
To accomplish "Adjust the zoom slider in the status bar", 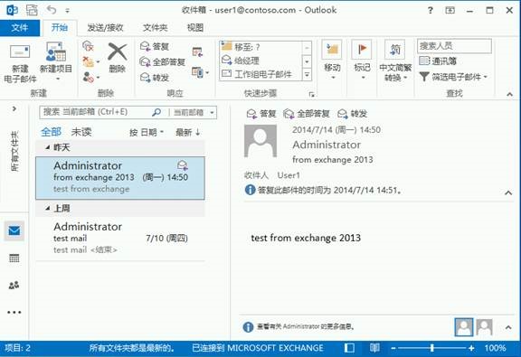I will click(x=432, y=348).
